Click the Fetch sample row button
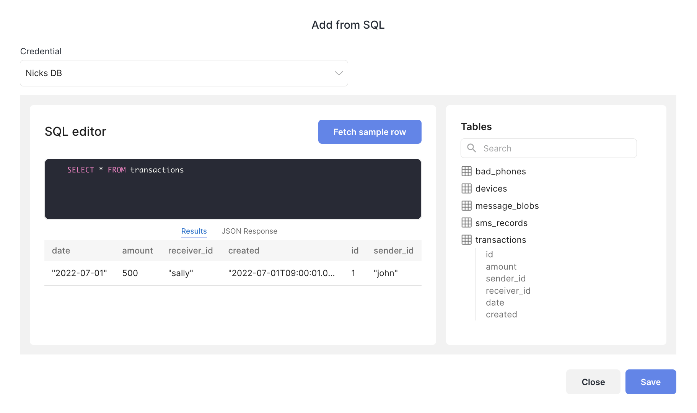 click(370, 132)
